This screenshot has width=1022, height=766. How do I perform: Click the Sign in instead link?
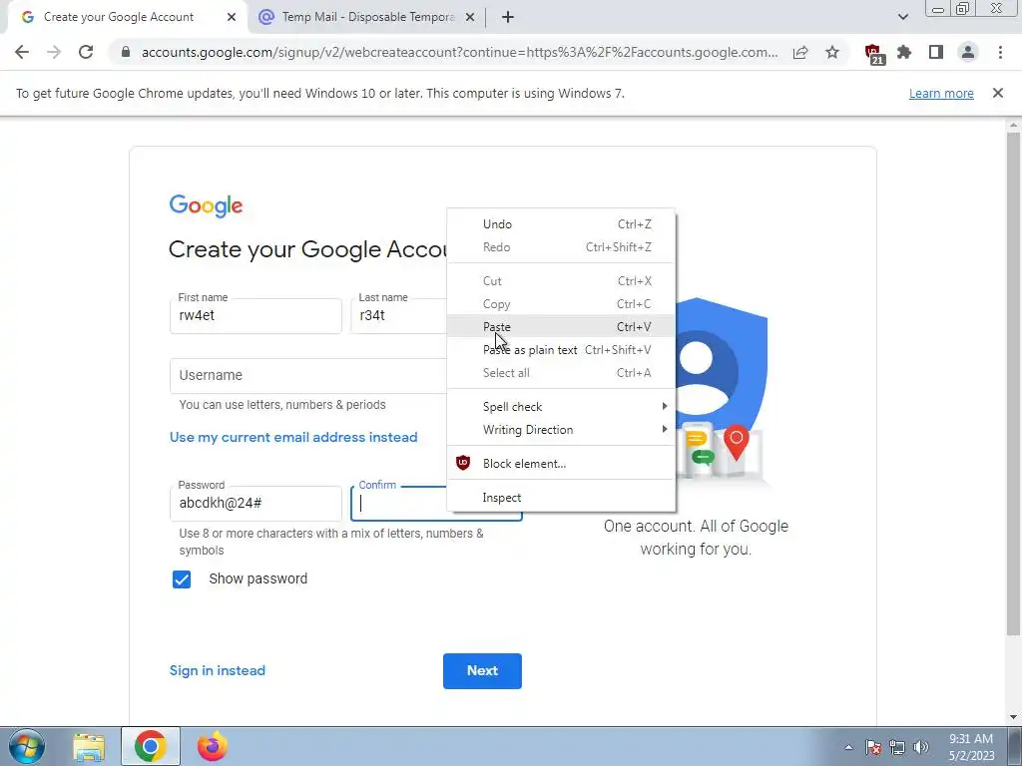[217, 670]
